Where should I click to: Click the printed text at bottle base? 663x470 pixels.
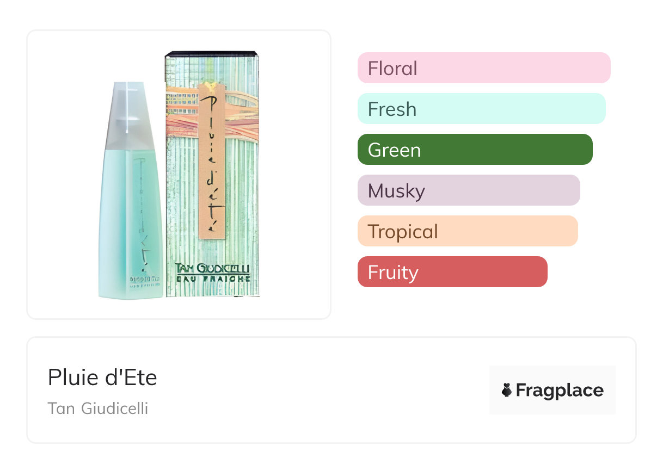[144, 281]
